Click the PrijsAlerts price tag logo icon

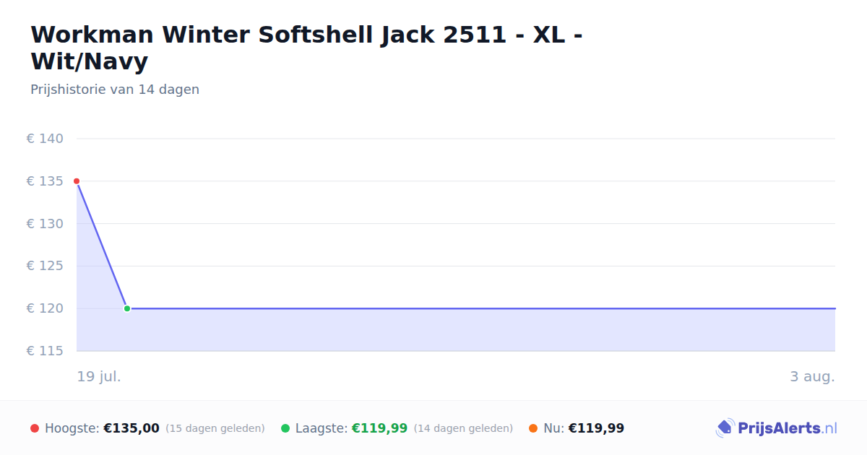(725, 428)
